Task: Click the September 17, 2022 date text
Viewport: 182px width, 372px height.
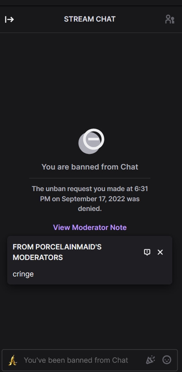Action: tap(93, 199)
